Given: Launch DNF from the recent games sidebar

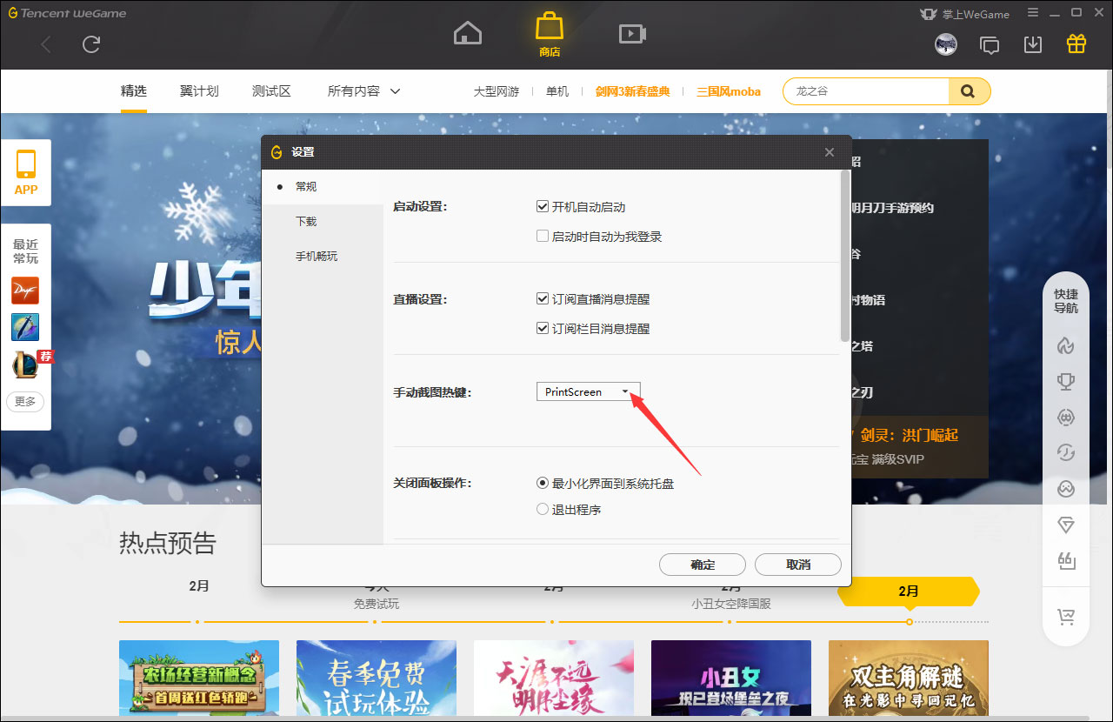Looking at the screenshot, I should pyautogui.click(x=25, y=291).
